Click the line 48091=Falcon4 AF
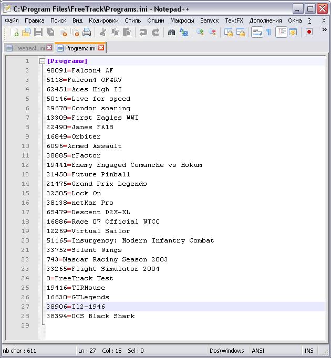The height and width of the screenshot is (358, 331). pyautogui.click(x=80, y=70)
